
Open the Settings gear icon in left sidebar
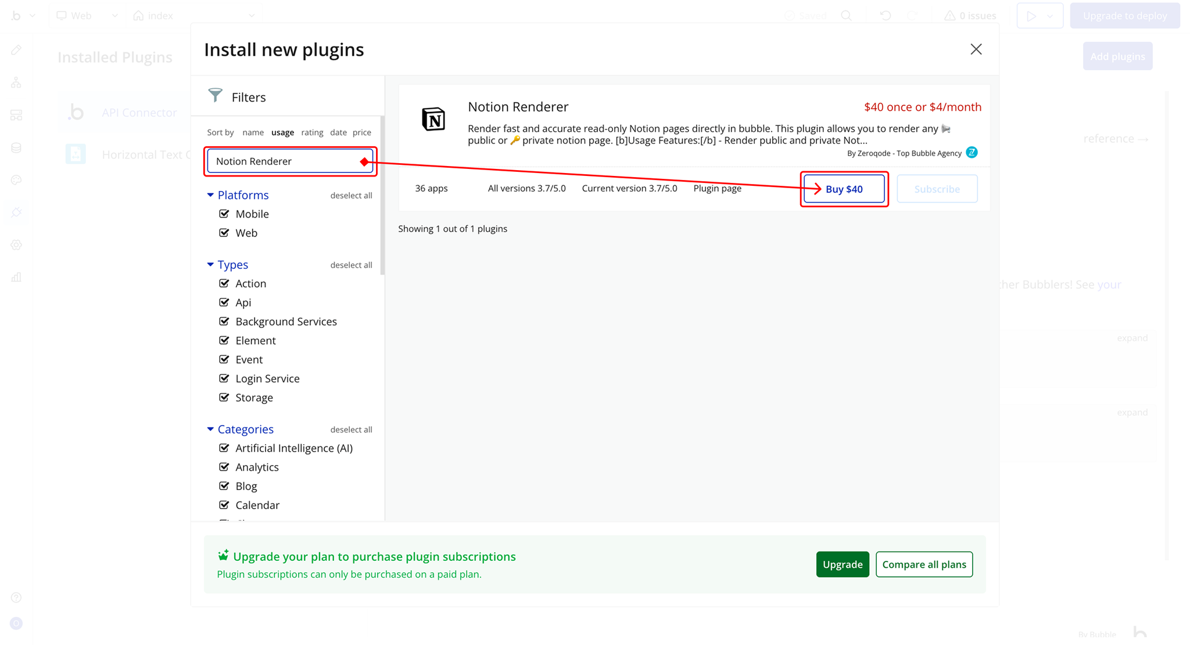point(16,245)
